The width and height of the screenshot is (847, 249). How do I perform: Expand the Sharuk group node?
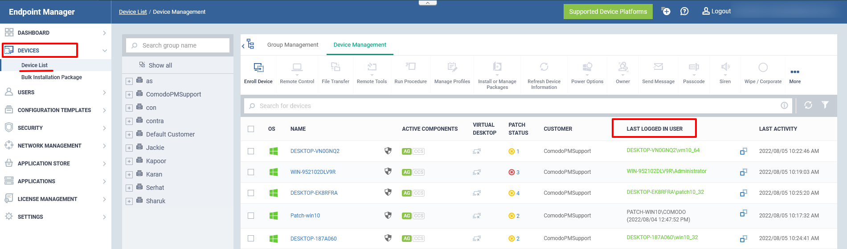(129, 201)
